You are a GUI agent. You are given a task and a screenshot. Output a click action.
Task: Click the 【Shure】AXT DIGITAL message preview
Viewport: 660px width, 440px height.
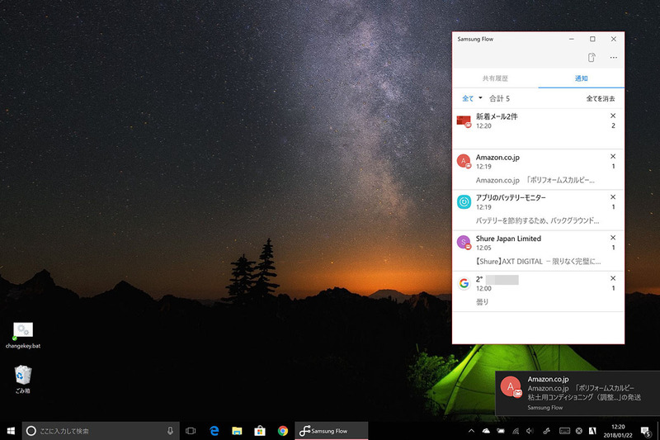click(539, 262)
